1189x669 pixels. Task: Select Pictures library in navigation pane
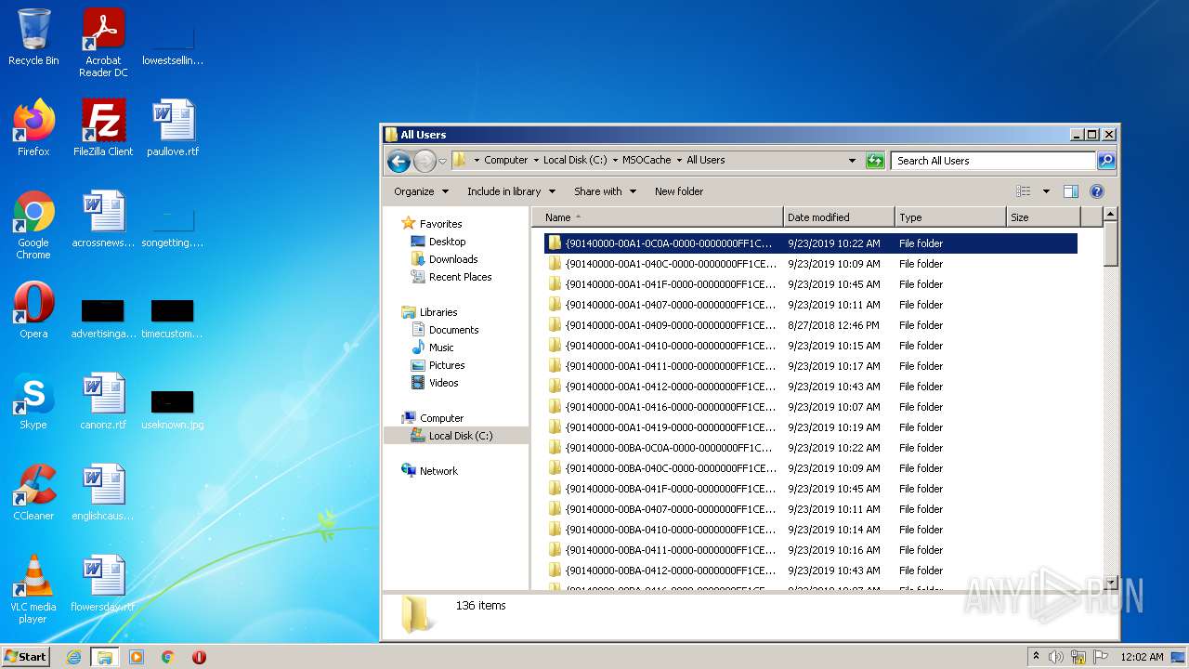point(447,365)
